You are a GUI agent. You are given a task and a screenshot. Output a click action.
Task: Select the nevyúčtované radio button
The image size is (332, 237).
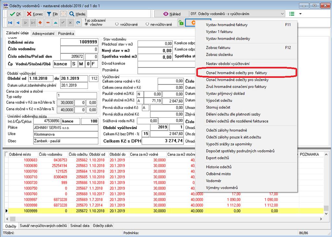(x=147, y=24)
